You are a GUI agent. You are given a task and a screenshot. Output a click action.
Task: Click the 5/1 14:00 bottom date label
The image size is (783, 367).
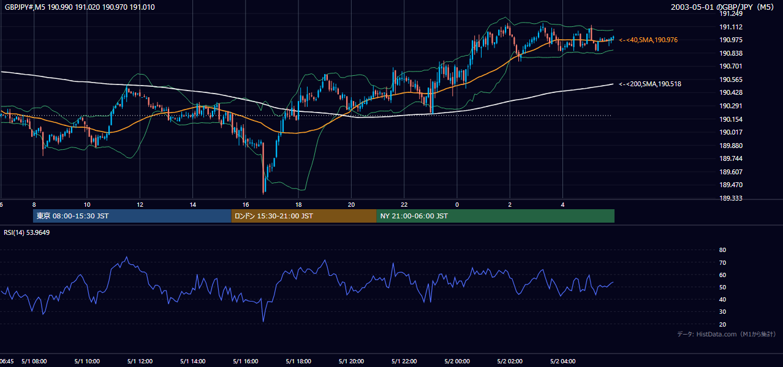pyautogui.click(x=193, y=361)
